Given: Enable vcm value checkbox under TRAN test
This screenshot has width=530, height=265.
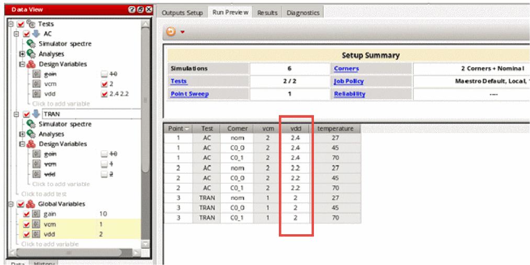Looking at the screenshot, I should point(104,164).
